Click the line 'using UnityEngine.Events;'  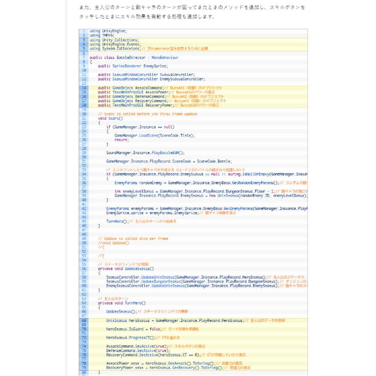[115, 44]
